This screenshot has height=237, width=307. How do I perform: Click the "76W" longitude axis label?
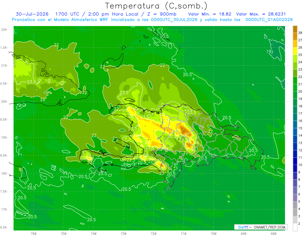pyautogui.click(x=34, y=234)
